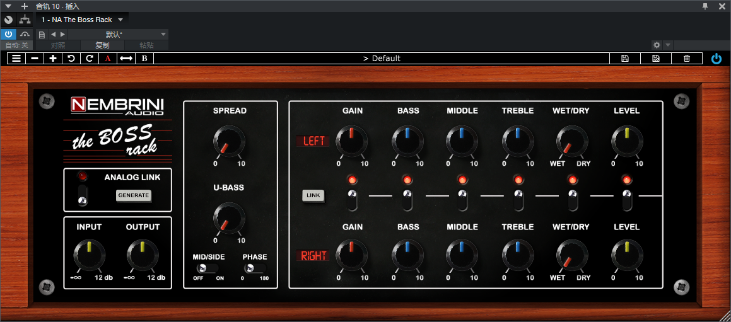The image size is (731, 322).
Task: Click the RIGHT channel TREBLE knob
Action: pos(518,255)
